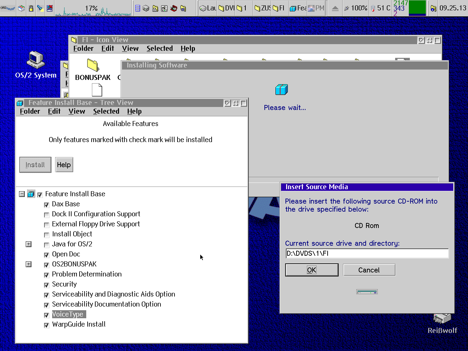Click the clock showing 09.25.13
Viewport: 468px width, 351px height.
coord(453,8)
